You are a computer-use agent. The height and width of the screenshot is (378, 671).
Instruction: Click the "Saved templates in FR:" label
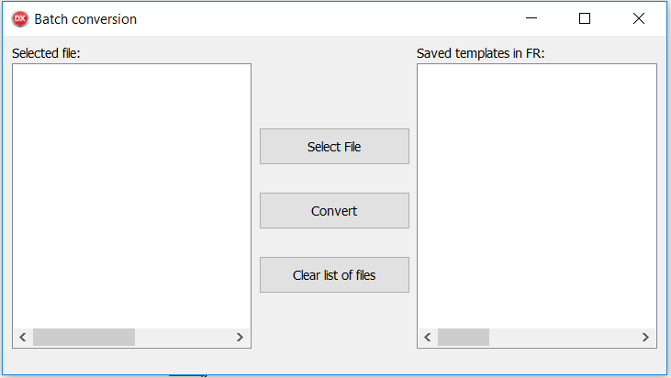481,53
